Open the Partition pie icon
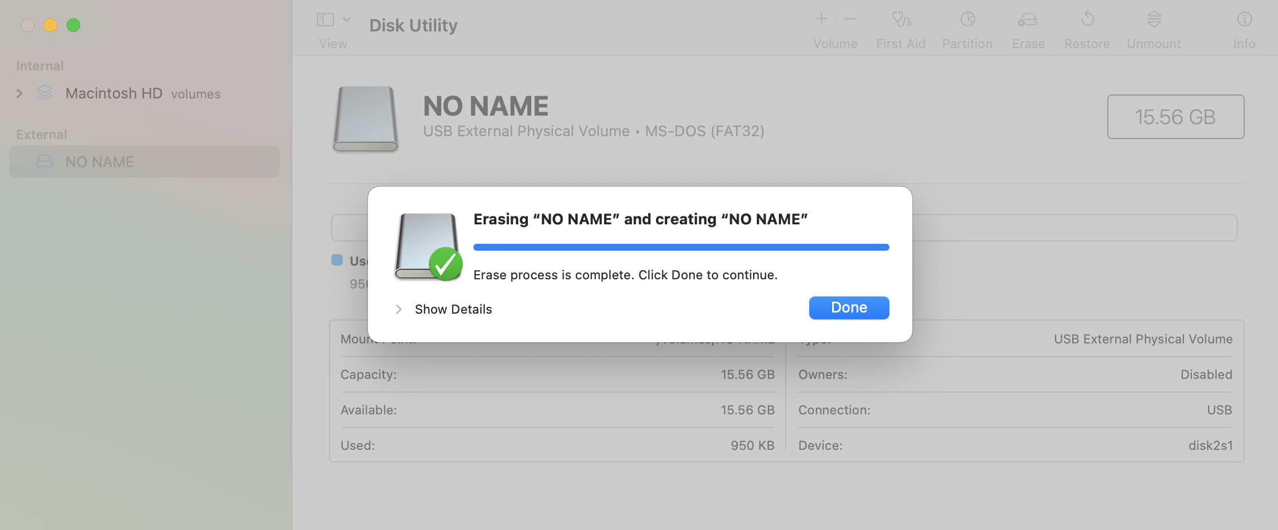Screen dimensions: 1278x530 (x=968, y=19)
